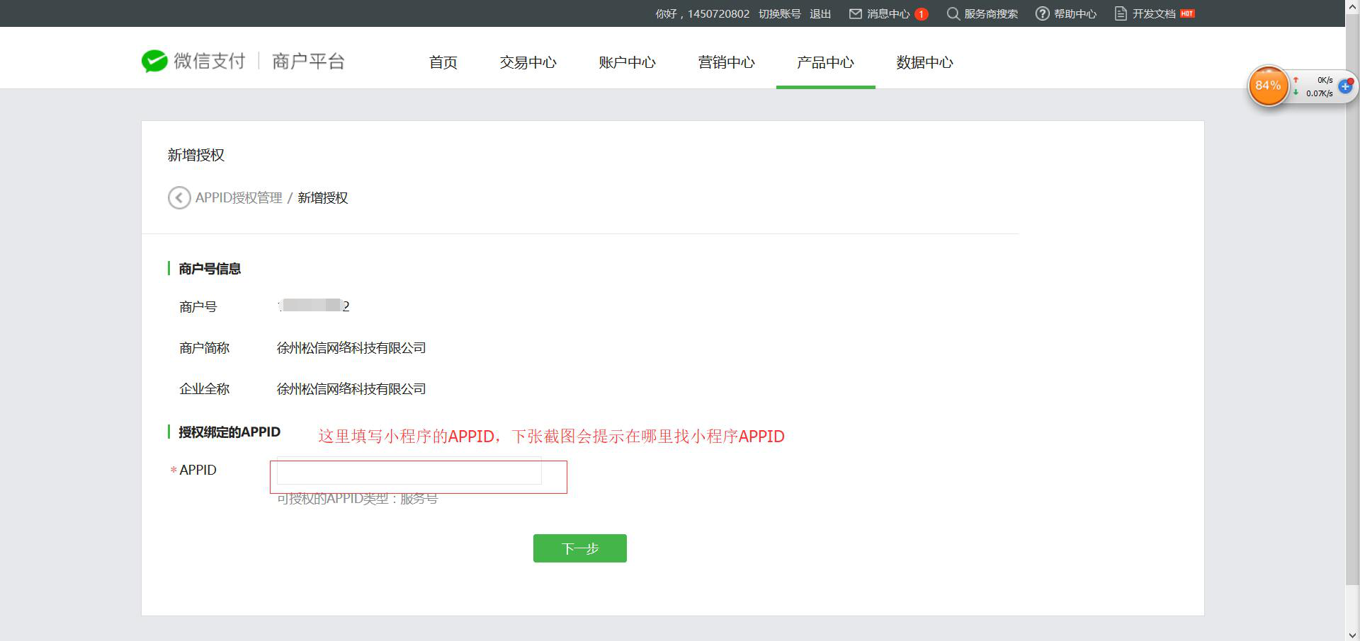Open the 帮助中心 text link
Viewport: 1360px width, 641px height.
pos(1075,13)
